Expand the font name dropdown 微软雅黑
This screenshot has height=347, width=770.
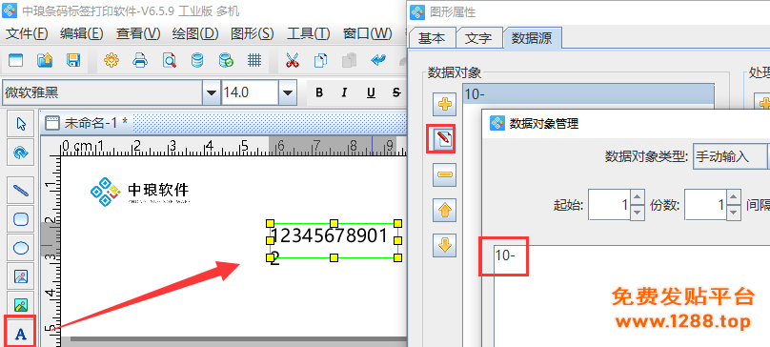(x=212, y=92)
